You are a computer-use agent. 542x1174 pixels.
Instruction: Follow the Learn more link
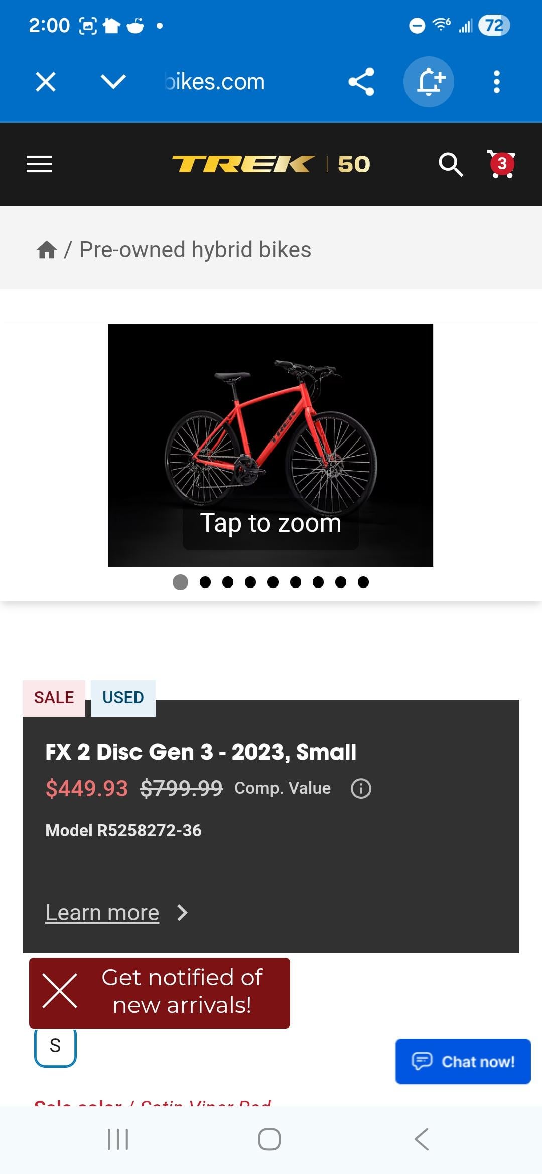(x=102, y=913)
